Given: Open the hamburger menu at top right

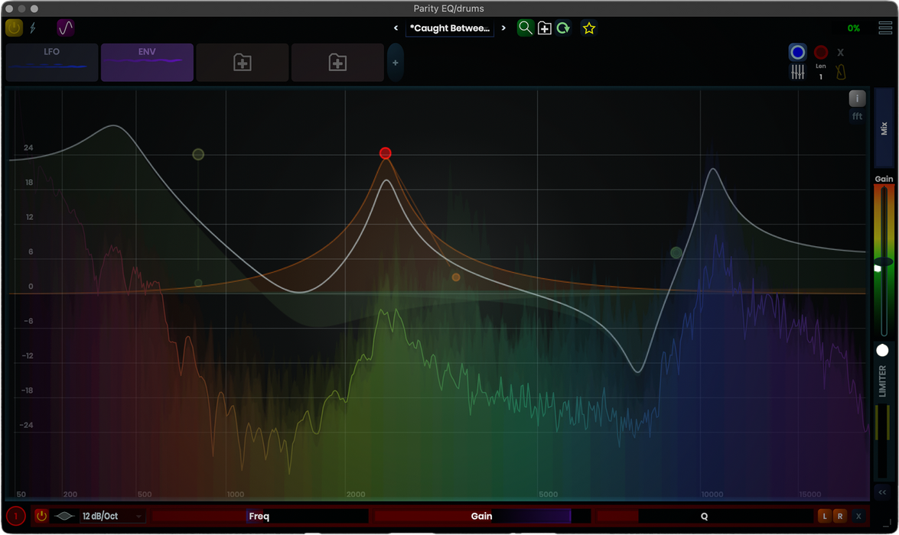Looking at the screenshot, I should click(x=885, y=28).
